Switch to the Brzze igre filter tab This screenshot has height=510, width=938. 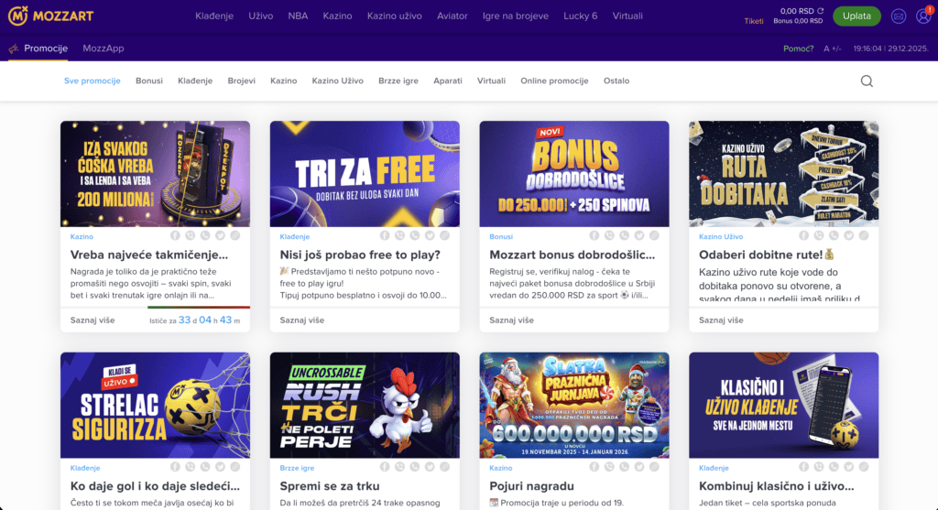[398, 81]
